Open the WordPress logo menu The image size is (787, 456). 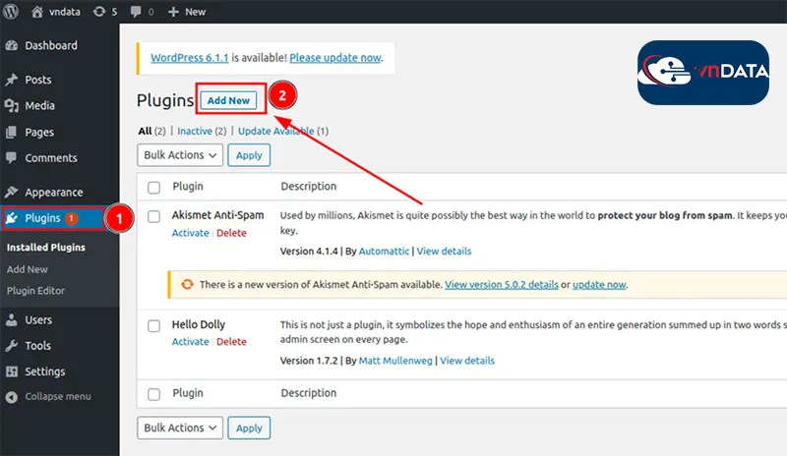11,11
